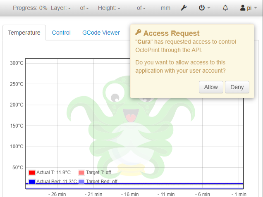Screen dimensions: 263x197
Task: Open the system power menu icon
Action: point(202,8)
